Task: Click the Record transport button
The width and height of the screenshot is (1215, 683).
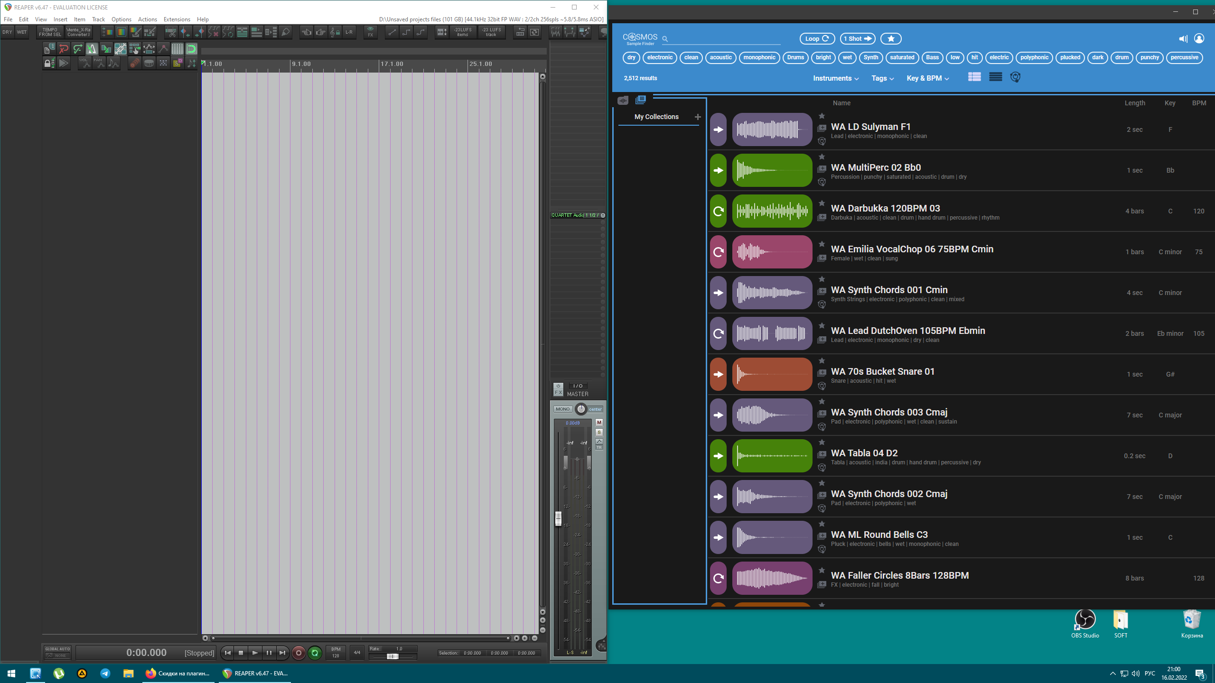Action: [299, 653]
